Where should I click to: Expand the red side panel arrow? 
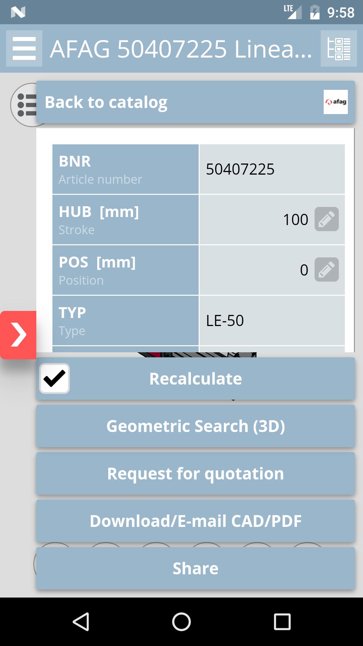point(18,335)
